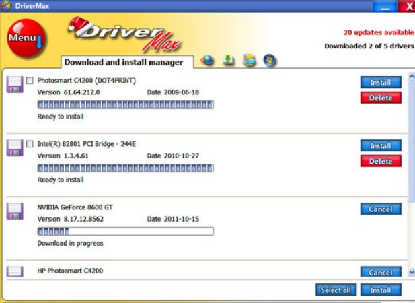Click 'Version 61.64.212.0' text
Viewport: 415px width, 303px height.
(69, 92)
